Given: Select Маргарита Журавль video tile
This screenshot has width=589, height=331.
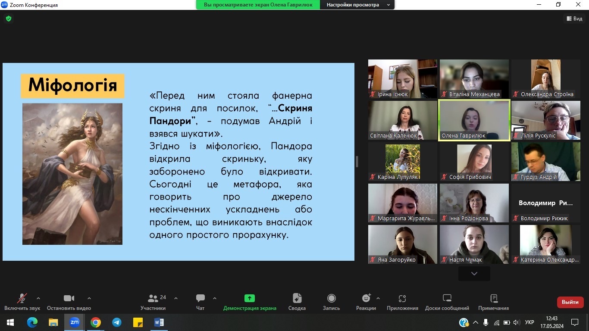Looking at the screenshot, I should click(x=403, y=203).
